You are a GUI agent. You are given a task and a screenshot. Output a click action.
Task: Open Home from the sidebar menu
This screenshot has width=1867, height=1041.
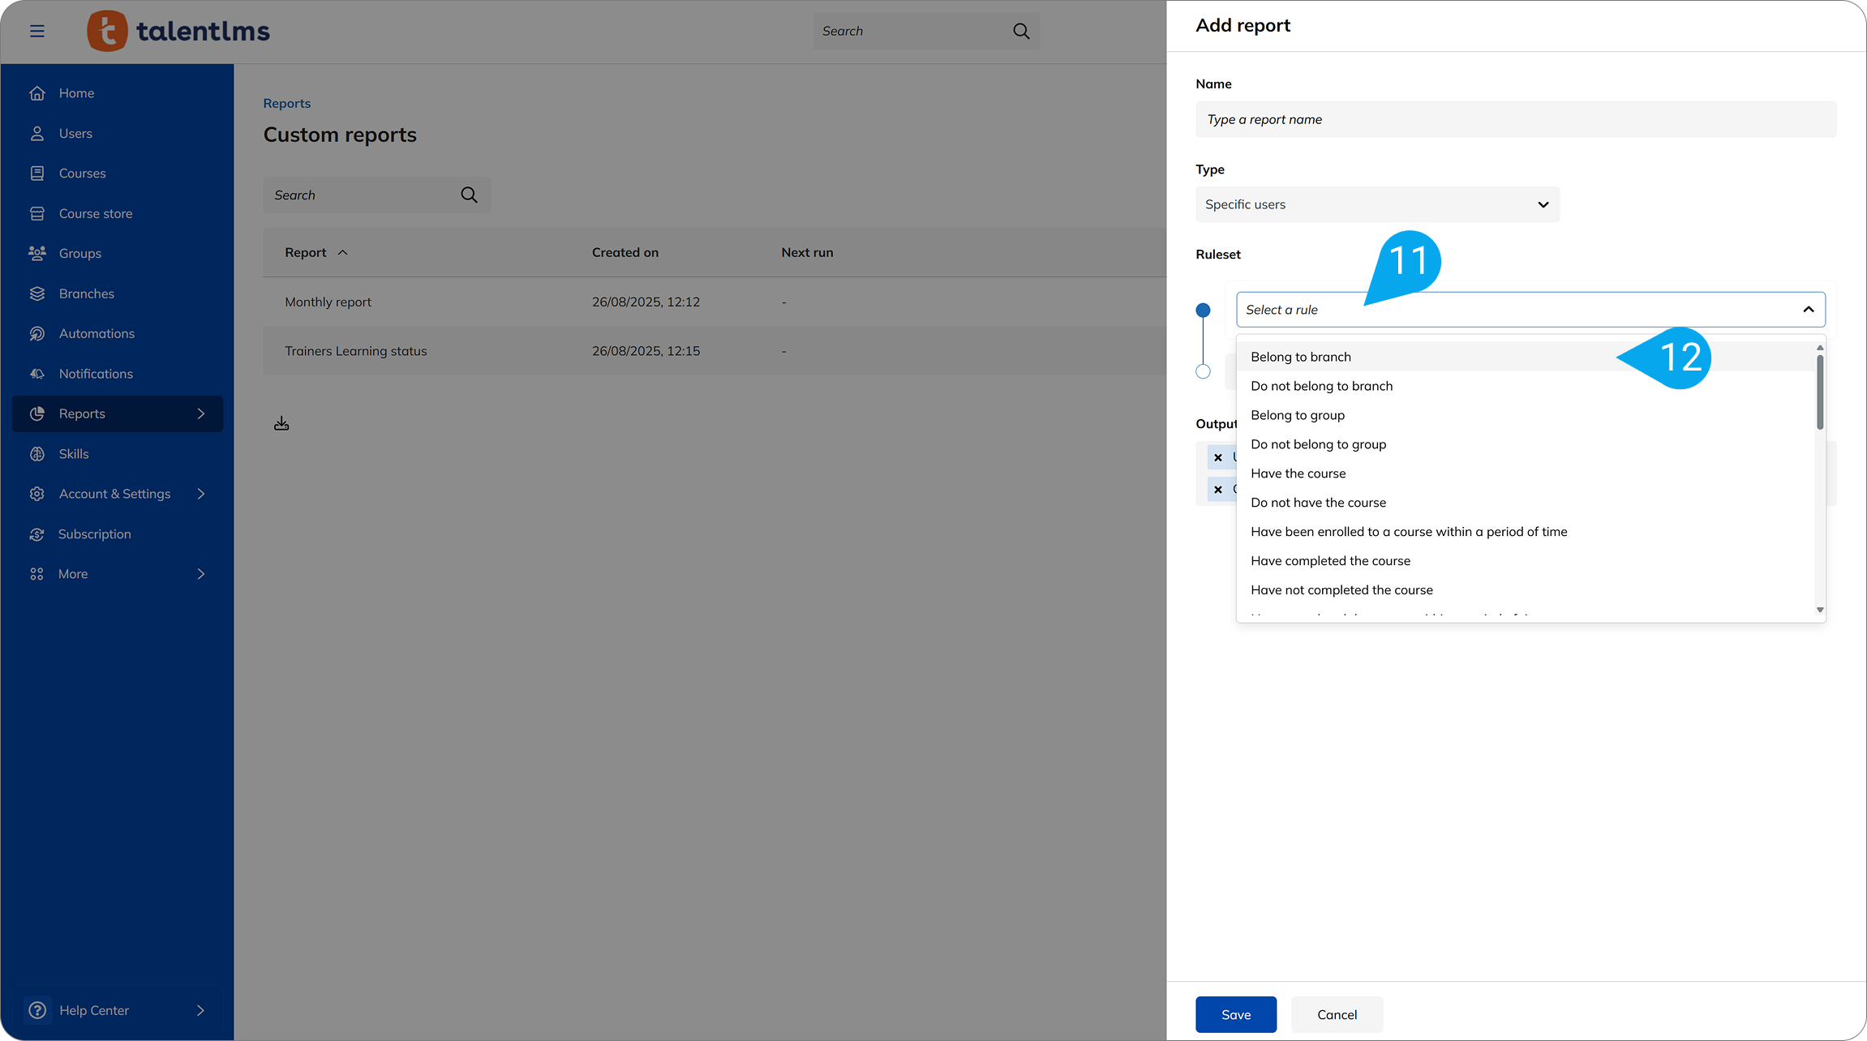tap(37, 93)
